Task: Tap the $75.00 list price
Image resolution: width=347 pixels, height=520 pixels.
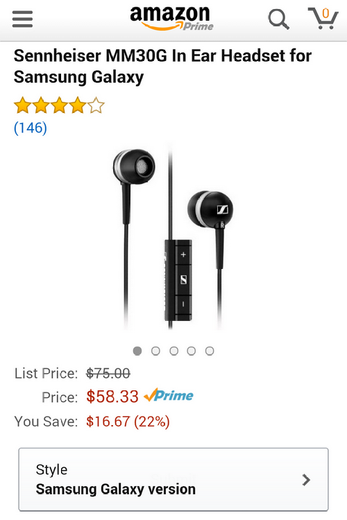Action: (108, 374)
